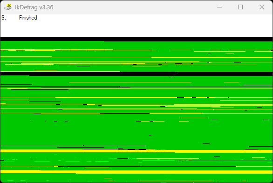Close the JkDefrag window
Screen dimensions: 273x183
tap(262, 7)
